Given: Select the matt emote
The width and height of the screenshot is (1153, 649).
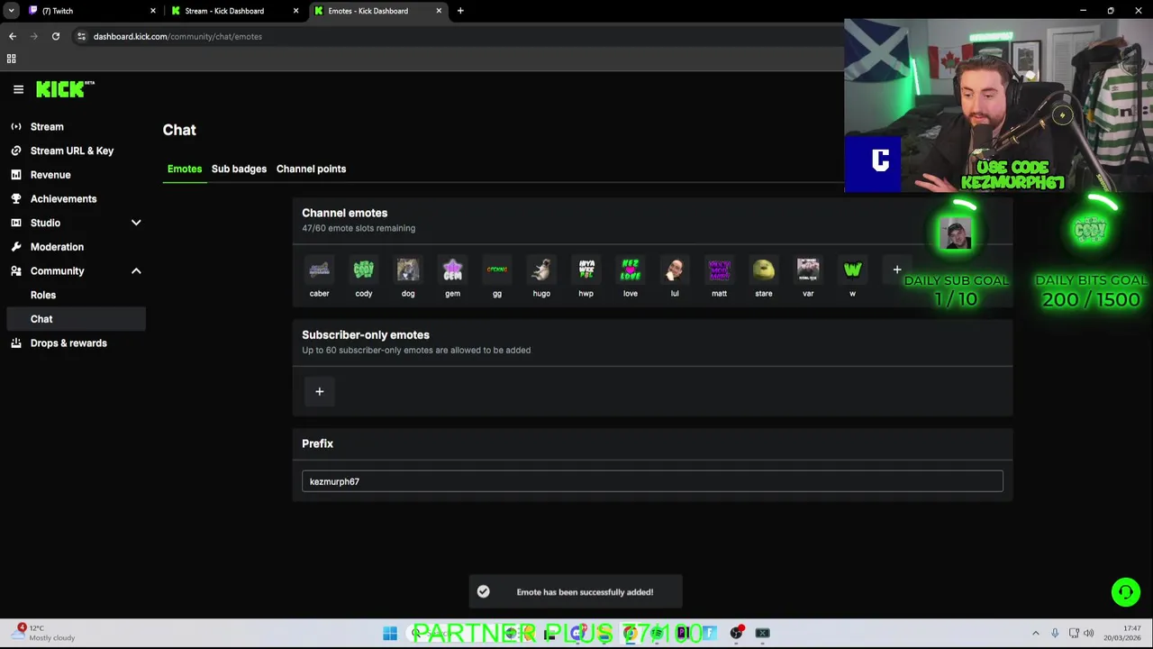Looking at the screenshot, I should click(x=719, y=270).
